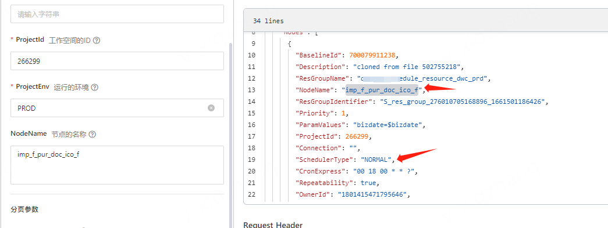Click the help icon beside ProjectEnv label
The width and height of the screenshot is (608, 228).
(x=95, y=88)
